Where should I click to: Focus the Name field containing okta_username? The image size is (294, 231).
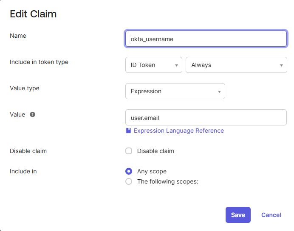point(206,39)
